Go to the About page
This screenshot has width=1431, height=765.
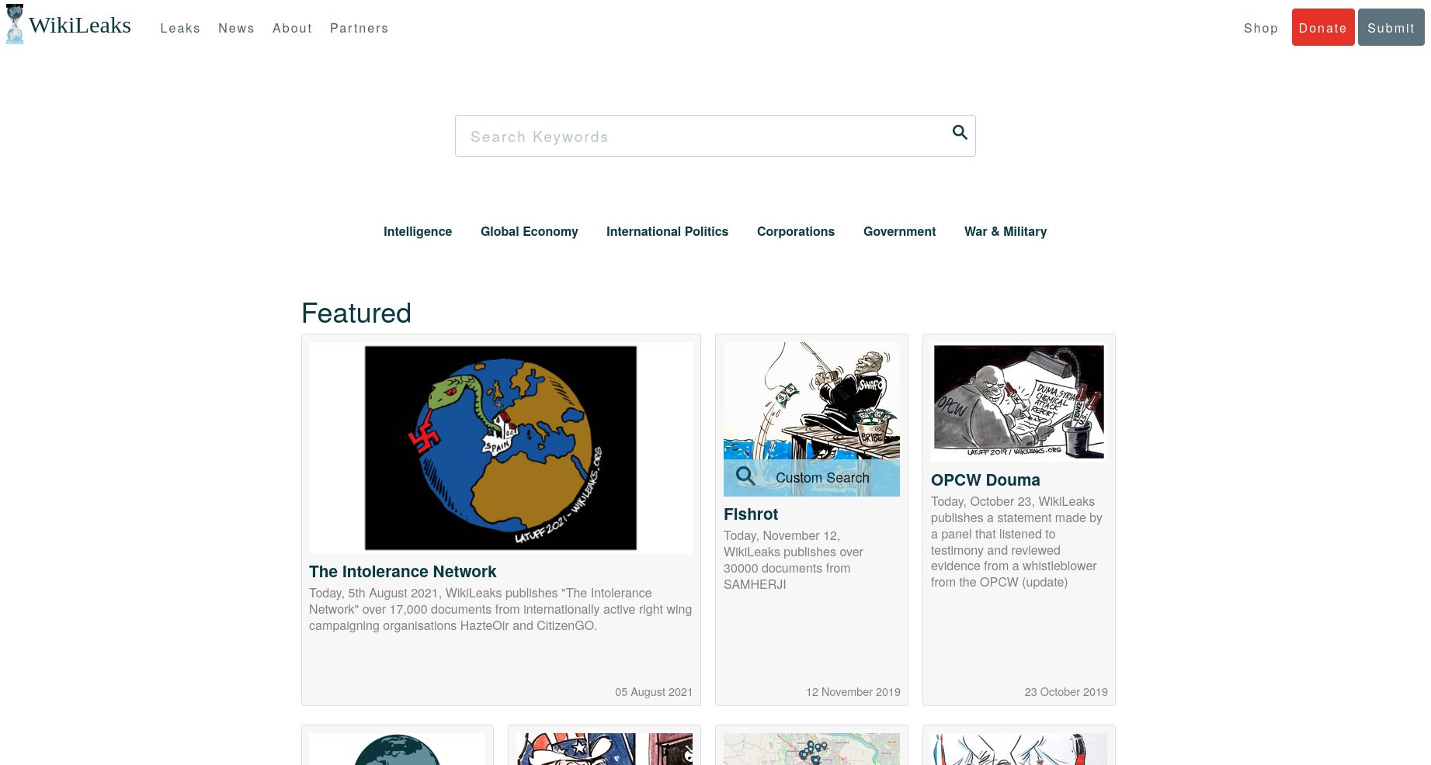click(x=292, y=28)
